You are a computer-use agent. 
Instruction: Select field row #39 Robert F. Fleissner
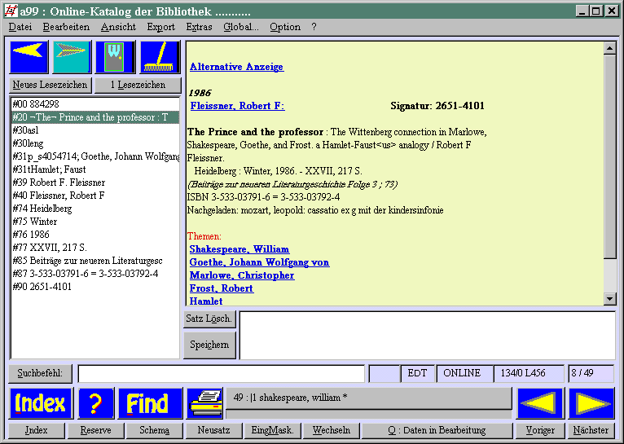tap(95, 182)
